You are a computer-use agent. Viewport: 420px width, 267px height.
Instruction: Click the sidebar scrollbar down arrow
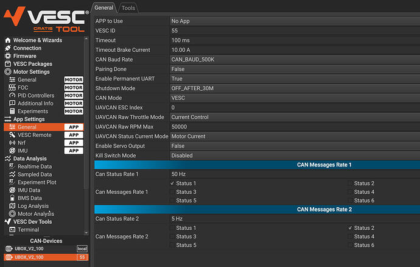coord(86,233)
